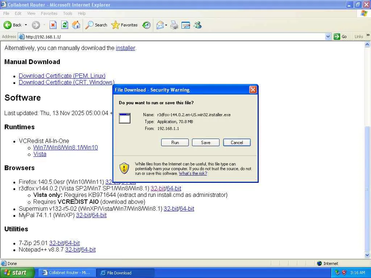This screenshot has width=371, height=278.
Task: Download MyPal 32-bit link
Action: click(83, 215)
